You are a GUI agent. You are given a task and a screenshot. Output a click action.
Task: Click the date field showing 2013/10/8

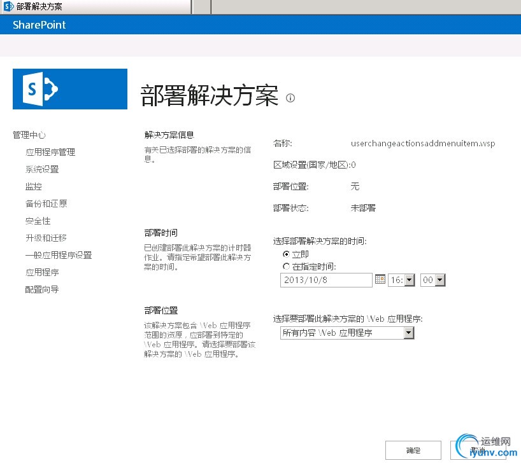click(x=326, y=280)
